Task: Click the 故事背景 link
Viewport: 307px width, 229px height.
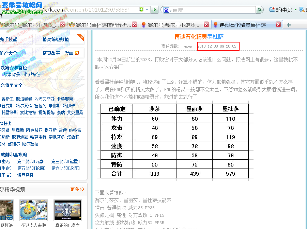Action: (x=12, y=74)
